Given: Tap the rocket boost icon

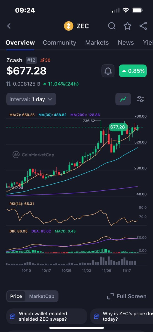Looking at the screenshot, I should [x=42, y=60].
